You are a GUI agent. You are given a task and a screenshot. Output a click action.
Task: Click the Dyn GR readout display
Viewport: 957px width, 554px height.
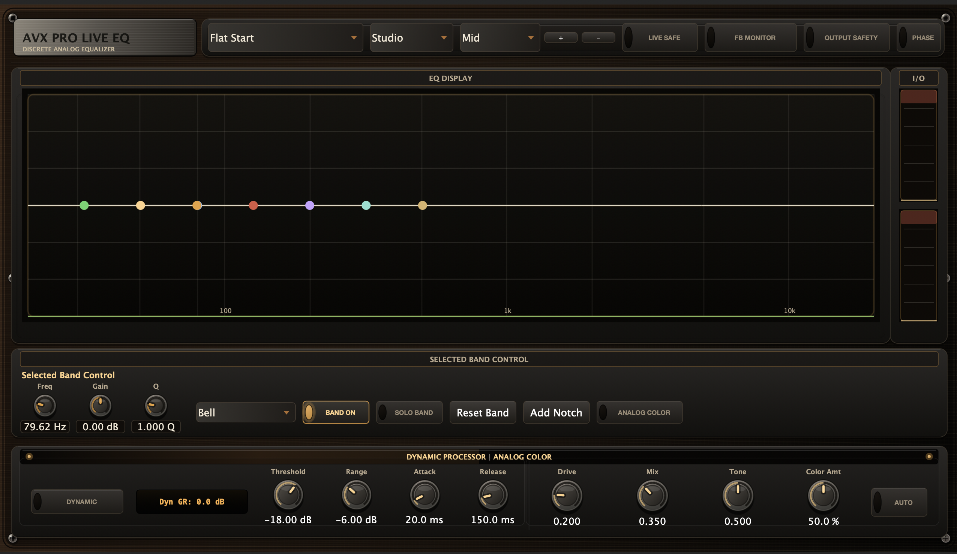(x=192, y=502)
